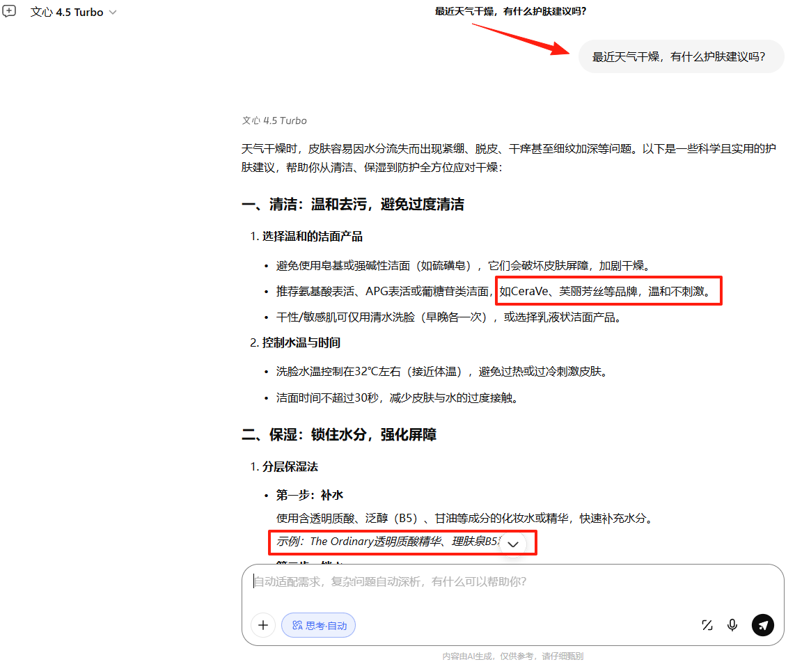Click the bullet 避免使用皂基或强碱性洁面
This screenshot has height=662, width=795.
coord(463,266)
